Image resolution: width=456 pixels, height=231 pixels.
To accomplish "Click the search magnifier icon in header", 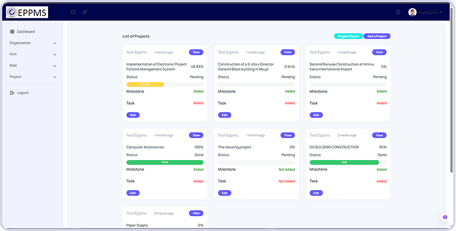I will 73,12.
